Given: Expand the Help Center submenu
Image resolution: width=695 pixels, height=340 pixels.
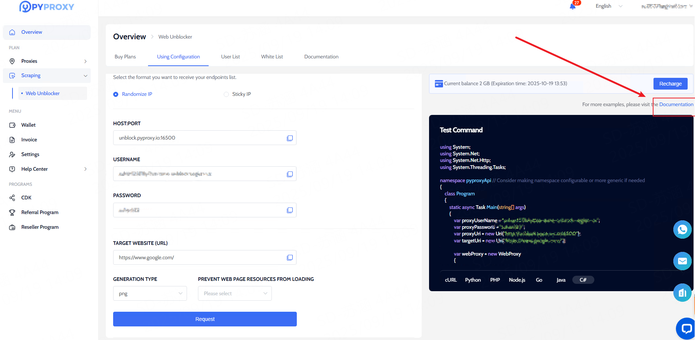Looking at the screenshot, I should tap(85, 169).
